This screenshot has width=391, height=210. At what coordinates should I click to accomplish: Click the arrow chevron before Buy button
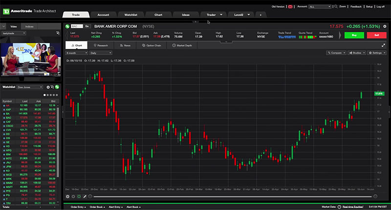(340, 35)
